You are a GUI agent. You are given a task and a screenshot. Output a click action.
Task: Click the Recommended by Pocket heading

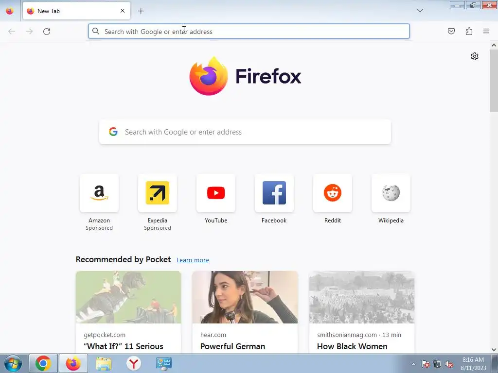click(123, 259)
